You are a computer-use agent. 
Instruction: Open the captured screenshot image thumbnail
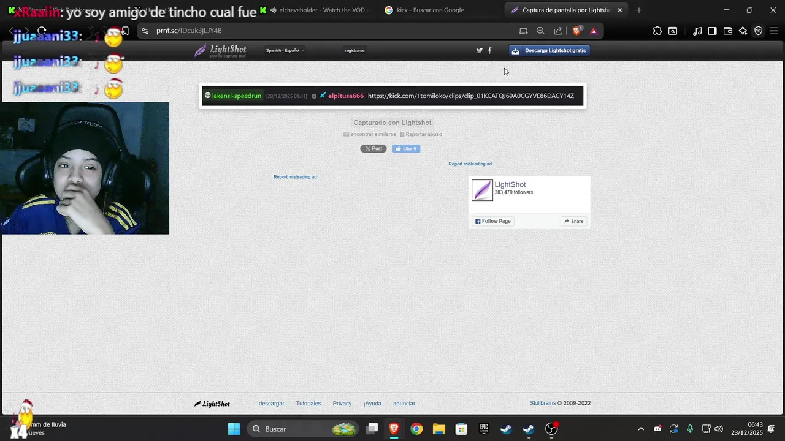(392, 96)
